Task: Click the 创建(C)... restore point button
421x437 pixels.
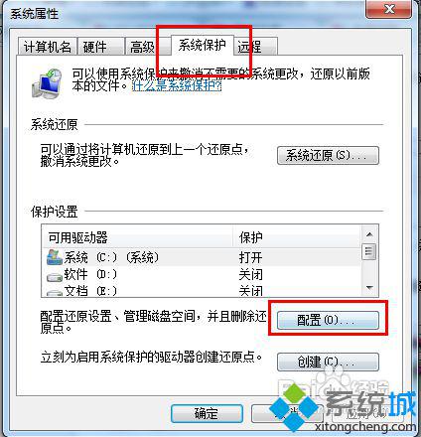Action: (328, 362)
